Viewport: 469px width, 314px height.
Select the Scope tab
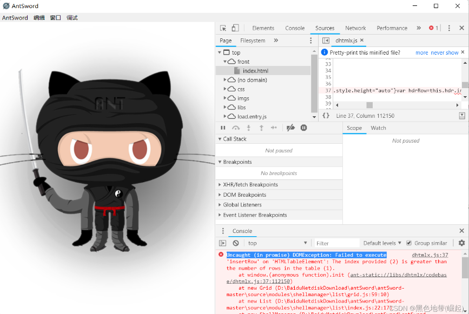pyautogui.click(x=354, y=128)
